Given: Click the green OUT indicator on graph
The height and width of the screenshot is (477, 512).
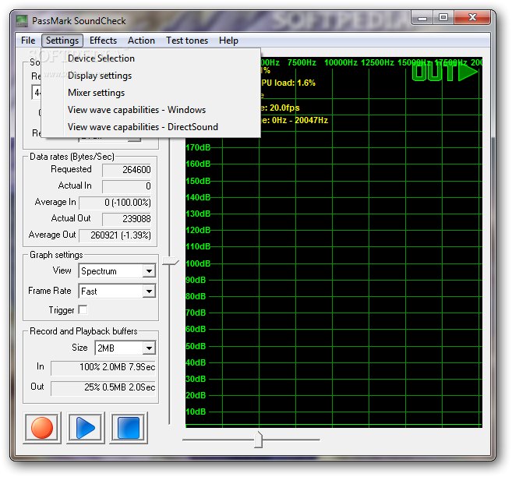Looking at the screenshot, I should [x=445, y=72].
